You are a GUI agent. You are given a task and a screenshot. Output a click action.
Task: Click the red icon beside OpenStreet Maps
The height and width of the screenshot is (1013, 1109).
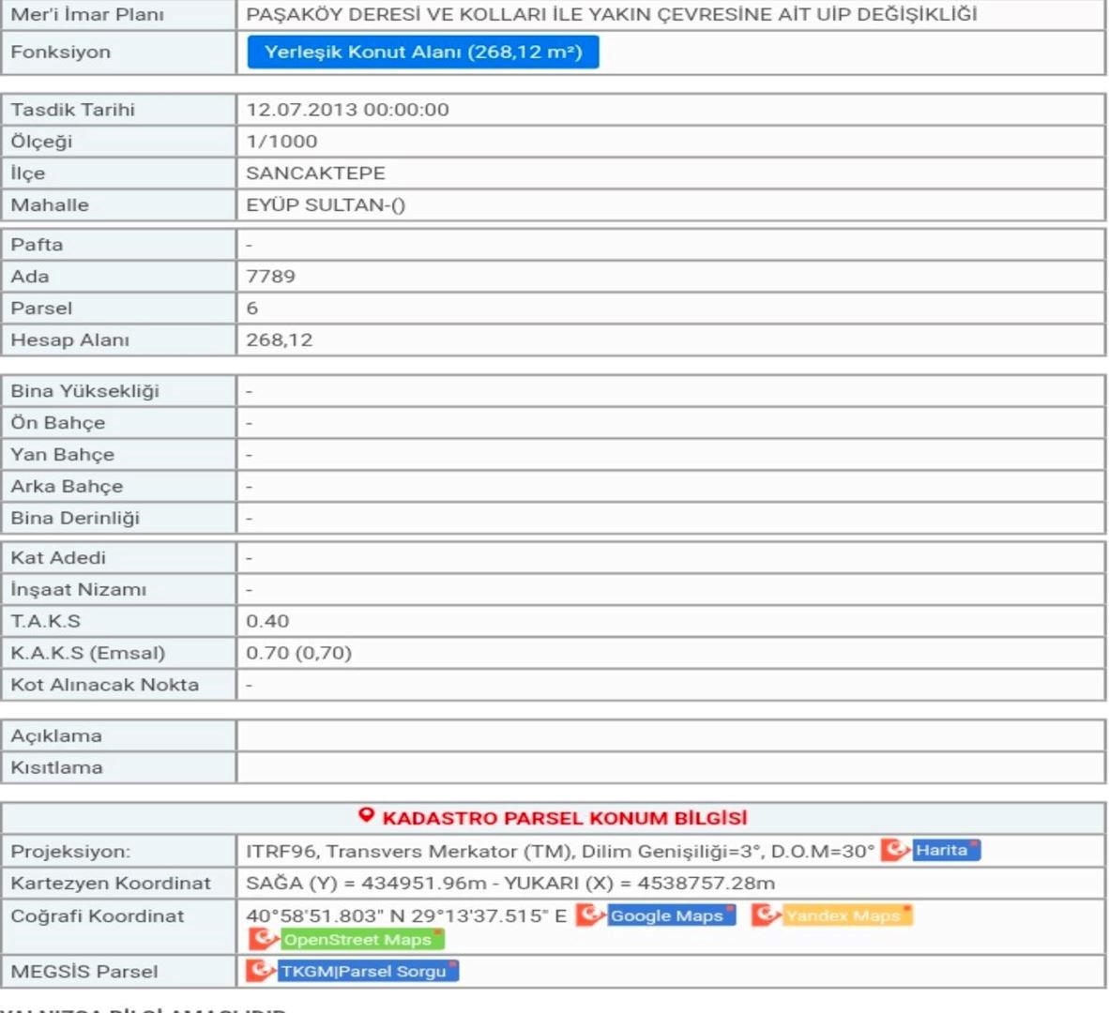264,939
